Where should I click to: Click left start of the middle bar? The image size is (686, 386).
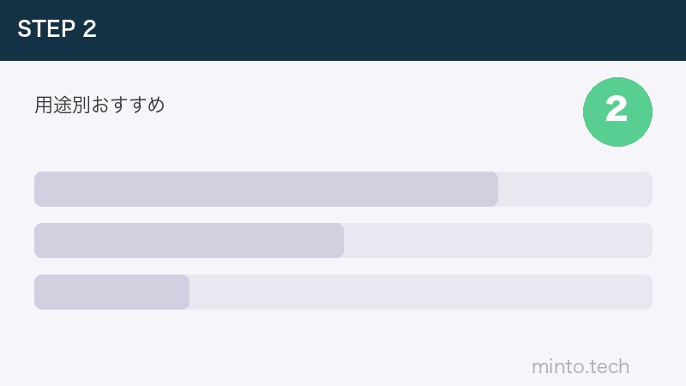[39, 241]
